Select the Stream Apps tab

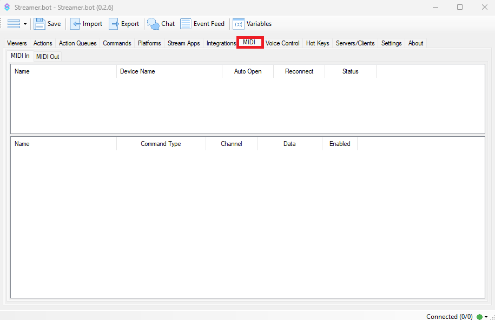[183, 43]
